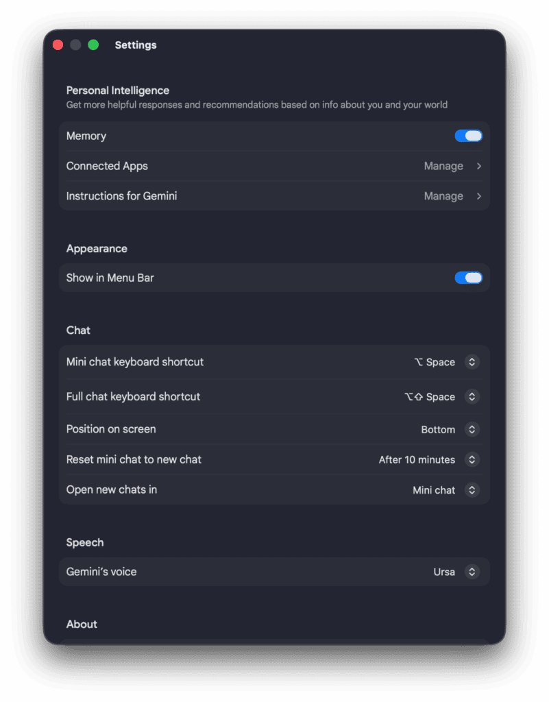Select the Mini chat keyboard shortcut row
The height and width of the screenshot is (702, 549).
(x=274, y=362)
